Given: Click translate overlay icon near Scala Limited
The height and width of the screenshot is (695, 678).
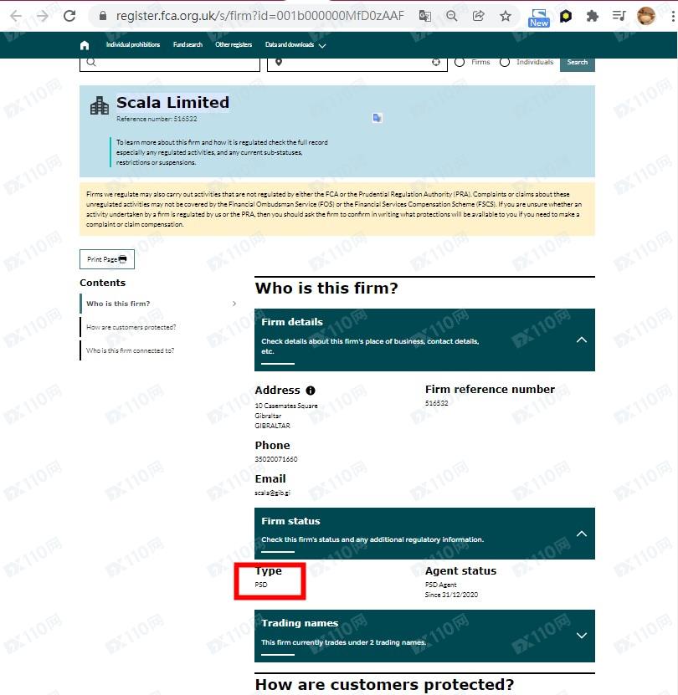Looking at the screenshot, I should 378,117.
